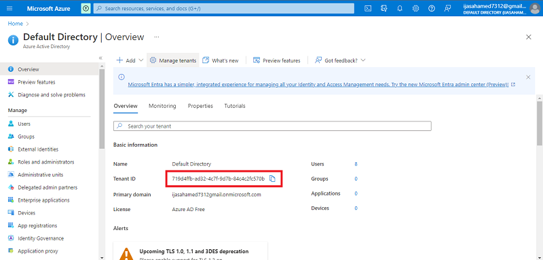Click the Roles and administrators icon
The width and height of the screenshot is (543, 260).
[11, 162]
